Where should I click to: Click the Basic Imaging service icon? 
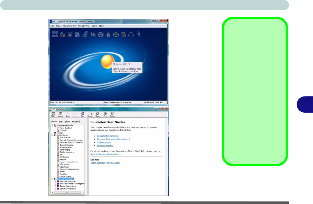pos(124,34)
